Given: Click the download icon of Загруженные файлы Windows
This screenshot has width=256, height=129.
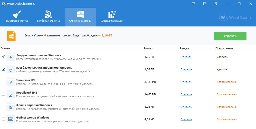Looking at the screenshot, I should [x=11, y=57].
